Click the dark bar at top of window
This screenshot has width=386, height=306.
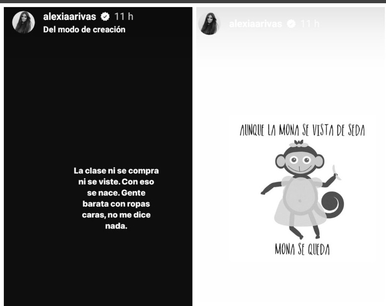tap(193, 2)
